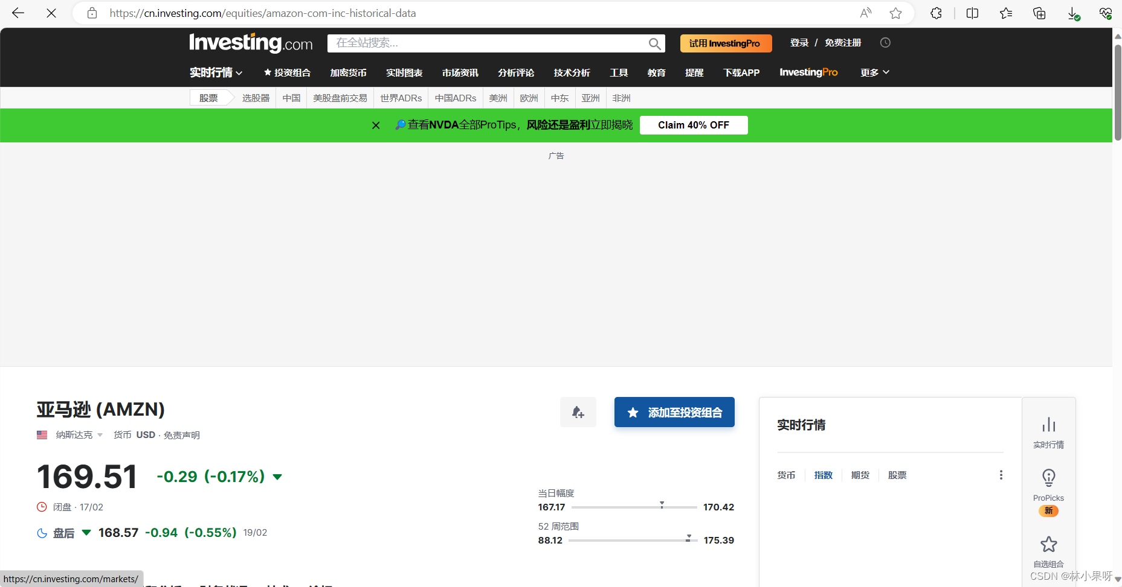The image size is (1122, 587).
Task: Open Downloads icon in browser toolbar
Action: click(x=1073, y=13)
